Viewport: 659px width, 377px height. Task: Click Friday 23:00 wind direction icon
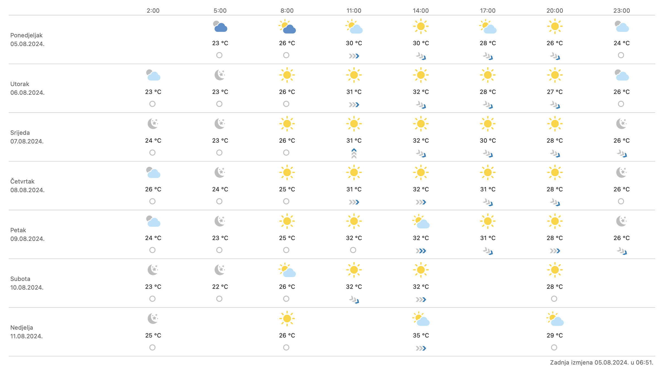622,251
